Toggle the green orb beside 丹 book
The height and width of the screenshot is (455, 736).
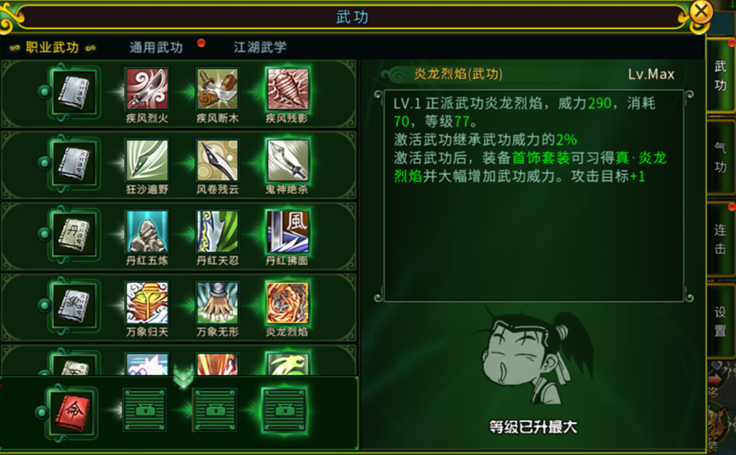click(x=45, y=233)
